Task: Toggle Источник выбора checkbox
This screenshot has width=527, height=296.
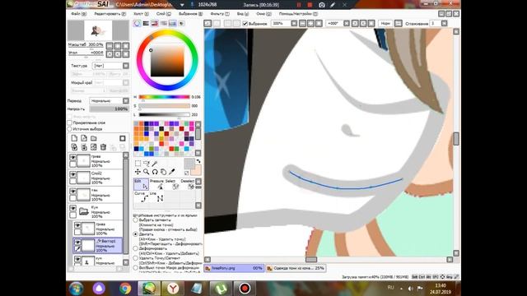Action: 70,129
